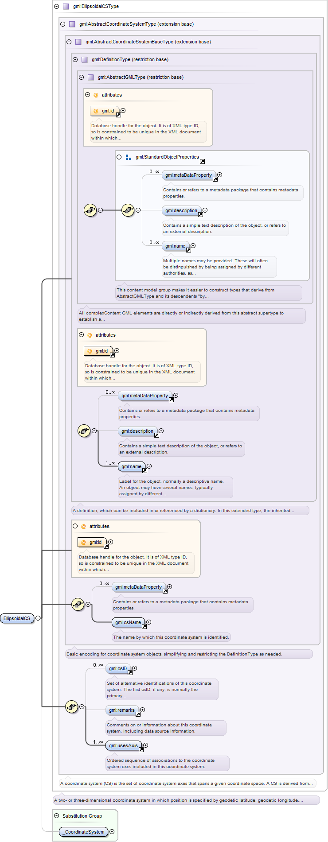Click the type icon beside gml:AbstractCoordinateSystemBaseType
328x842 pixels.
78,42
